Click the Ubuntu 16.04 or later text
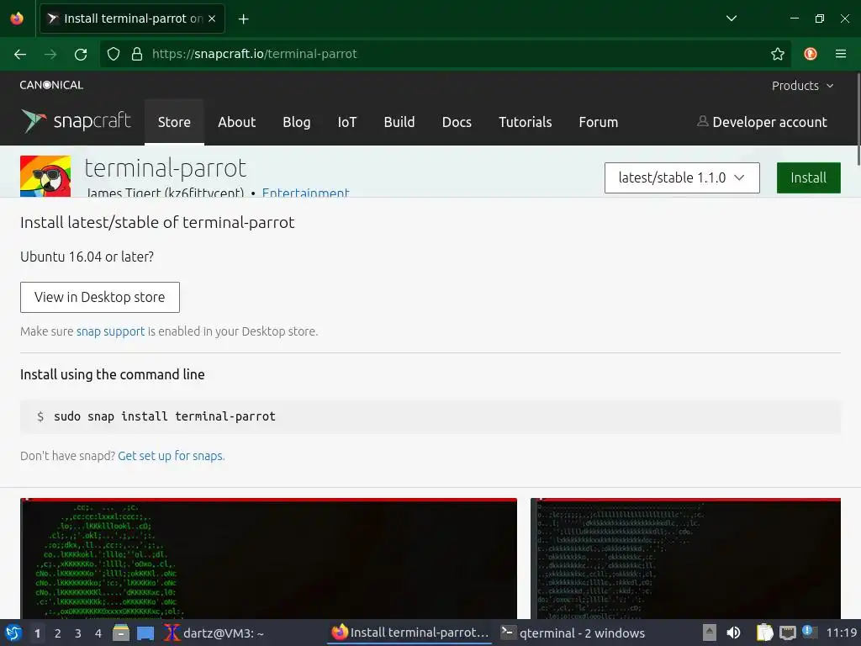 87,257
